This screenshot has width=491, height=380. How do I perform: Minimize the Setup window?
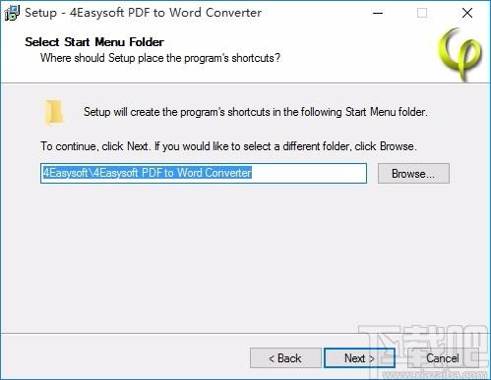coord(378,13)
